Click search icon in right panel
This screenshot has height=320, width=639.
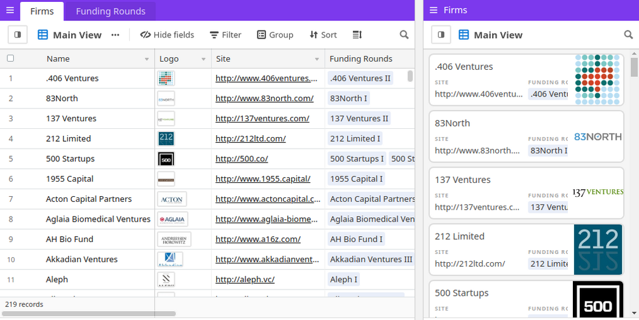628,35
